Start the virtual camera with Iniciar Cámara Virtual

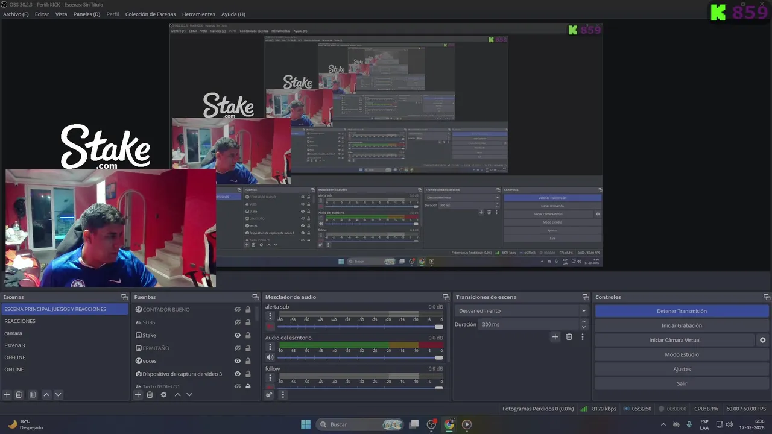coord(674,340)
